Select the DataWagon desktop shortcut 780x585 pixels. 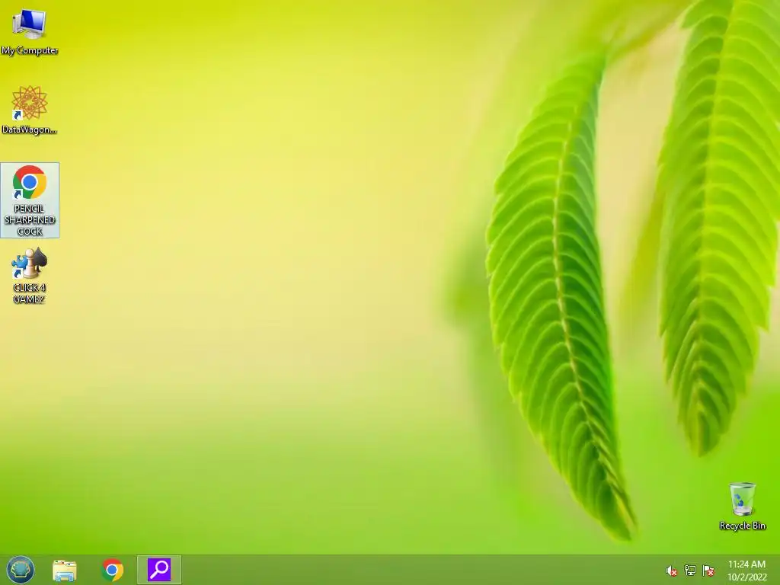point(30,110)
